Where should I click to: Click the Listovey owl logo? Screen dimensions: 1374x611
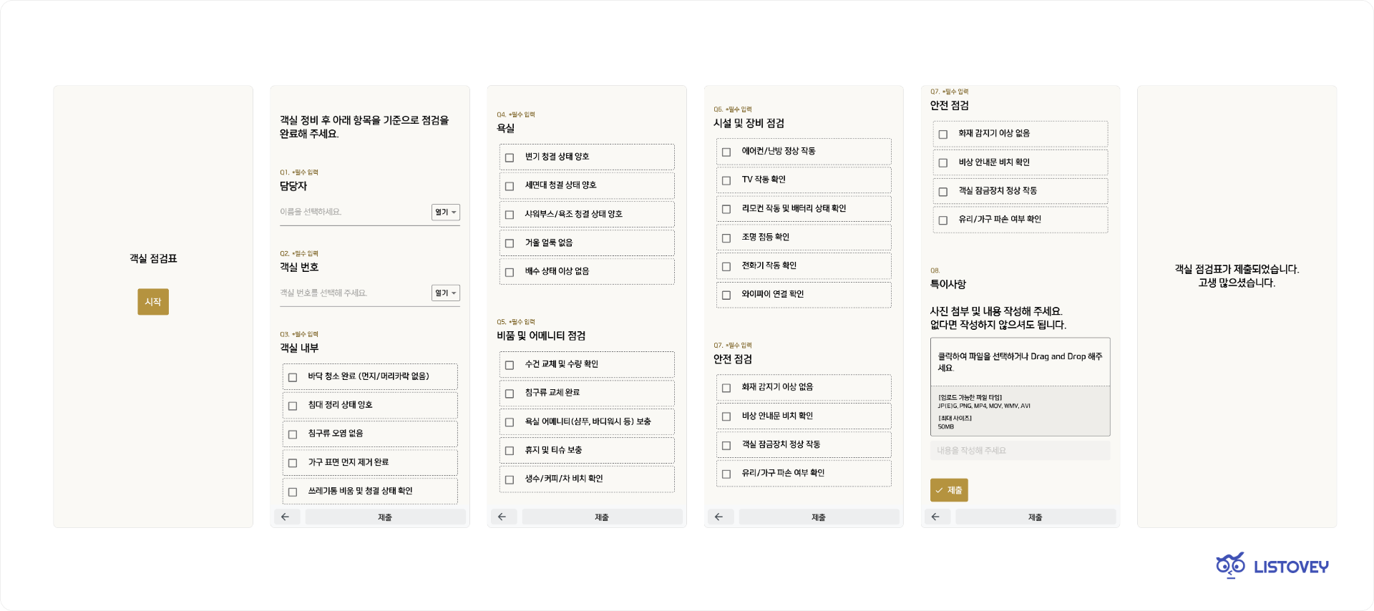coord(1230,565)
